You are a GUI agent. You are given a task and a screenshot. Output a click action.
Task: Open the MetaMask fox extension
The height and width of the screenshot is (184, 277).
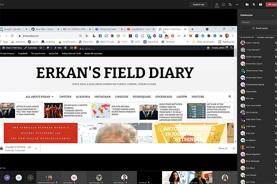point(191,36)
